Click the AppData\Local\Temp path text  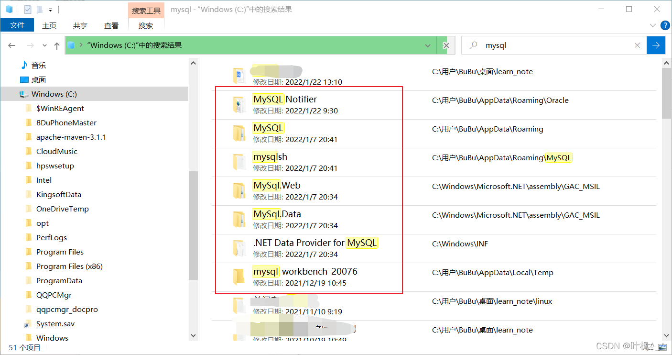point(493,273)
